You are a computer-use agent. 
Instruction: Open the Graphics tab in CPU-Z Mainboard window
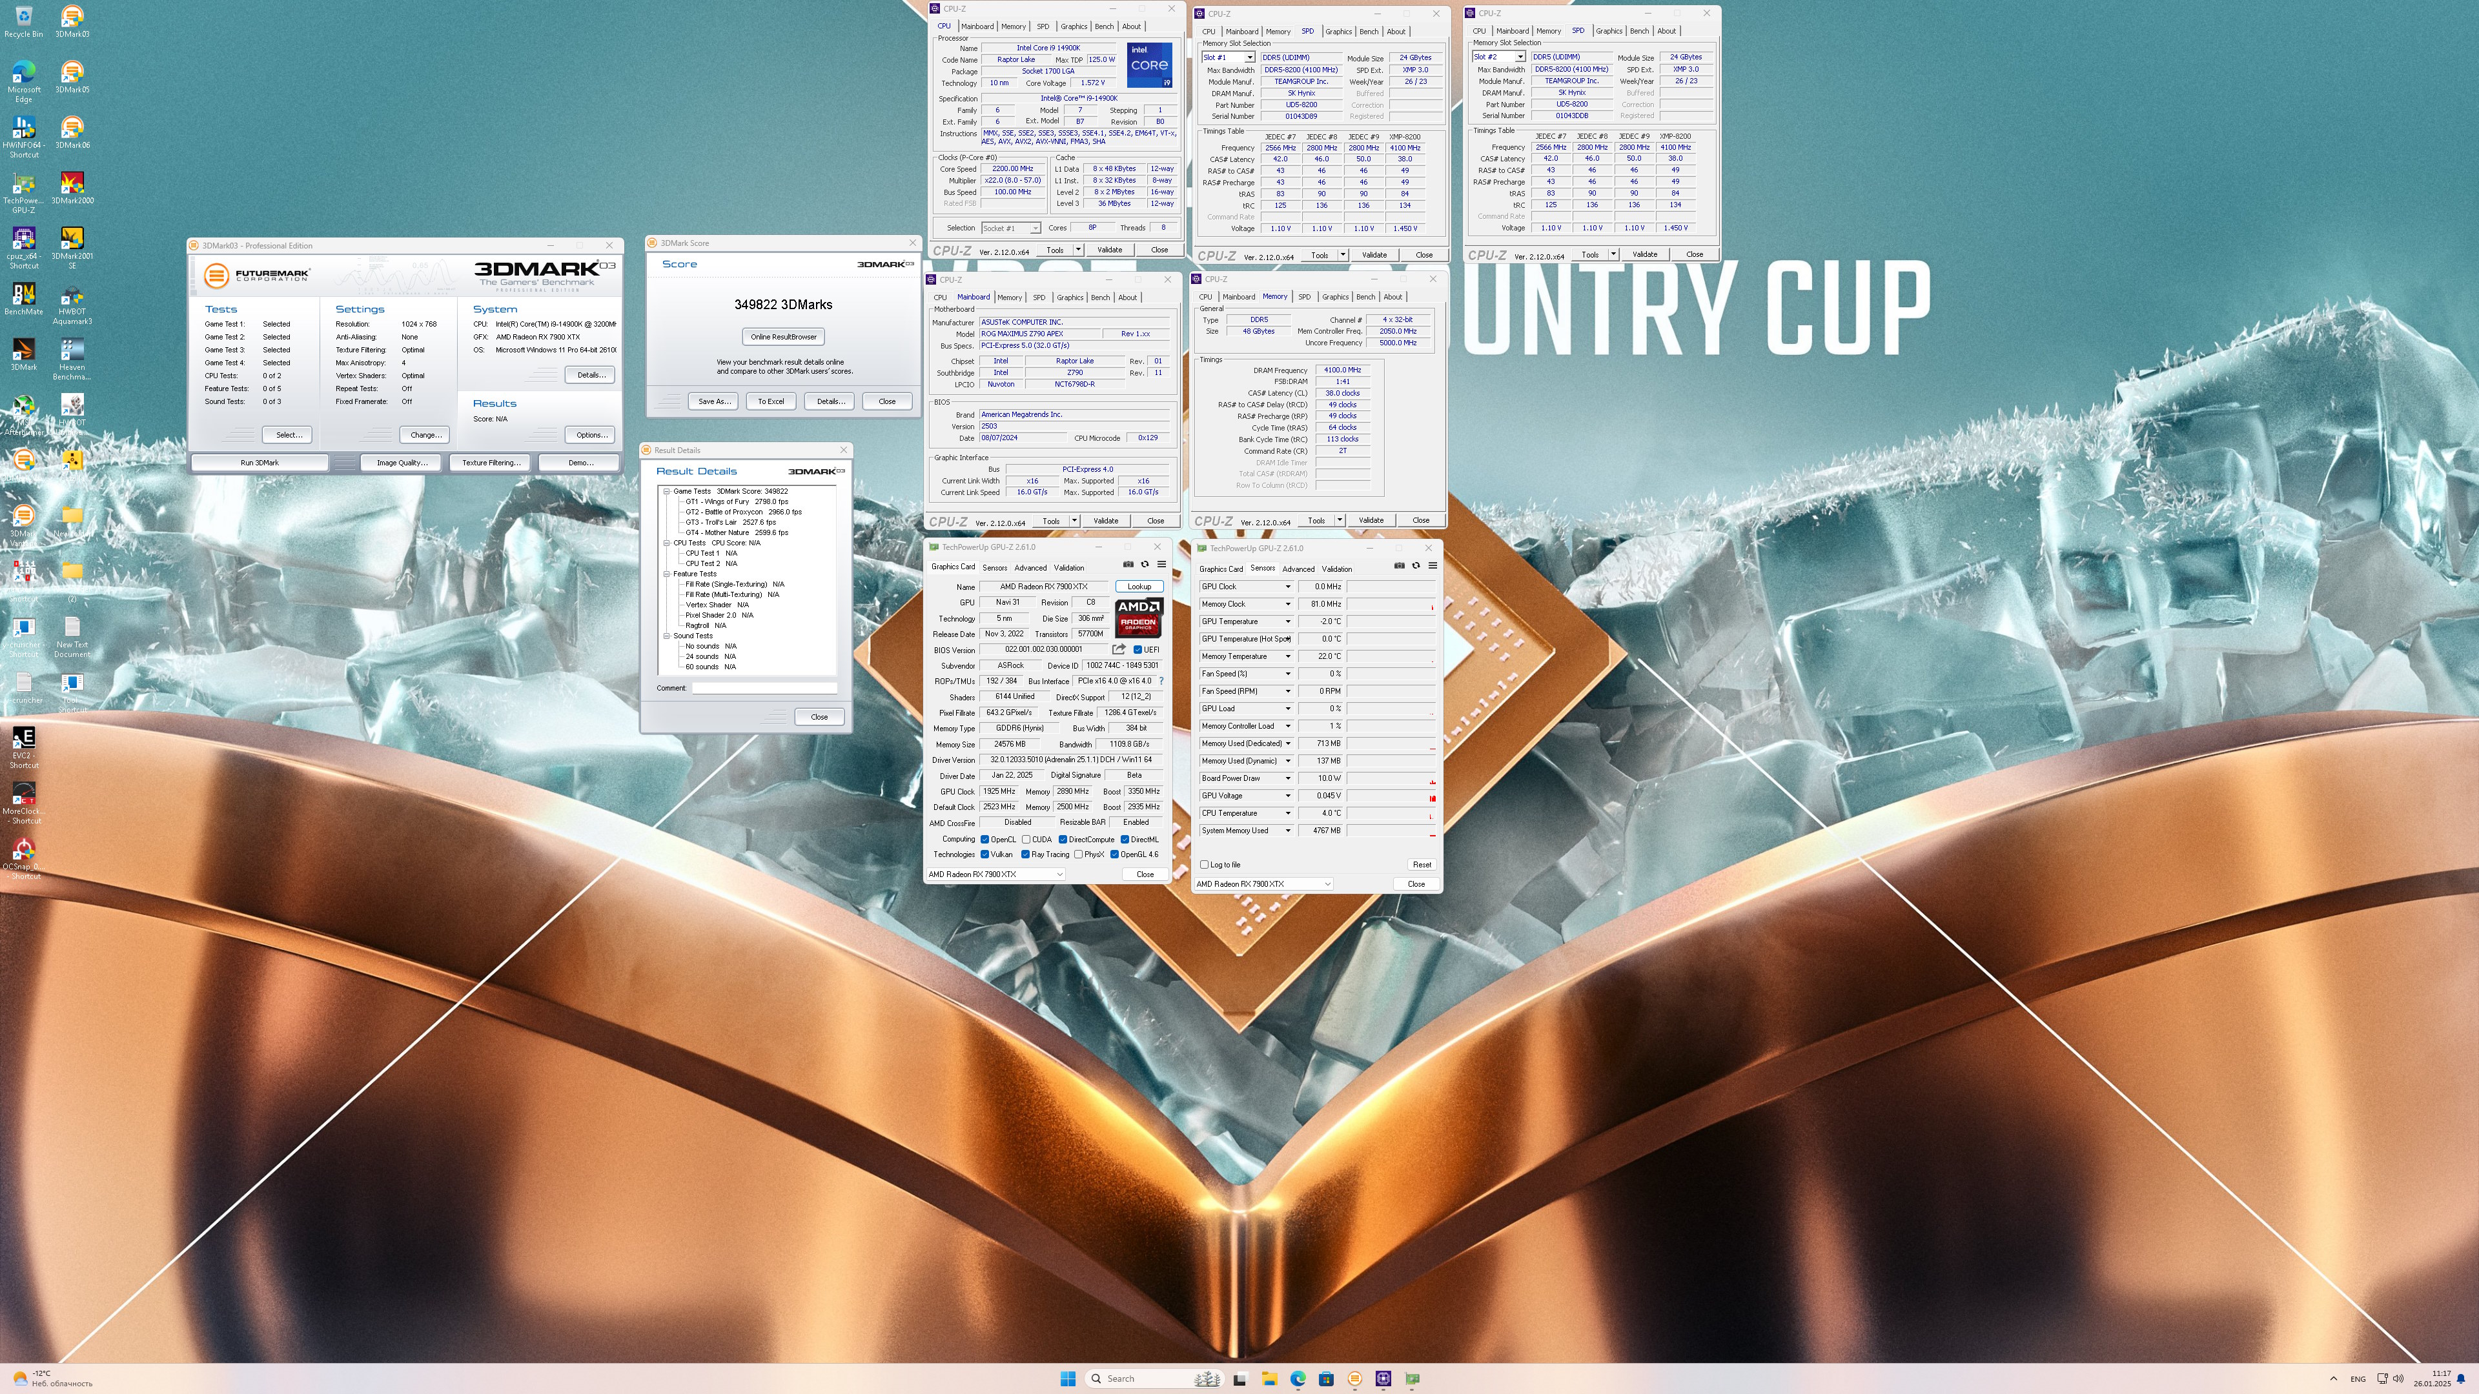point(1069,298)
